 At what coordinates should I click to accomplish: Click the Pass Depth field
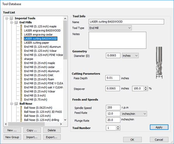pos(112,78)
